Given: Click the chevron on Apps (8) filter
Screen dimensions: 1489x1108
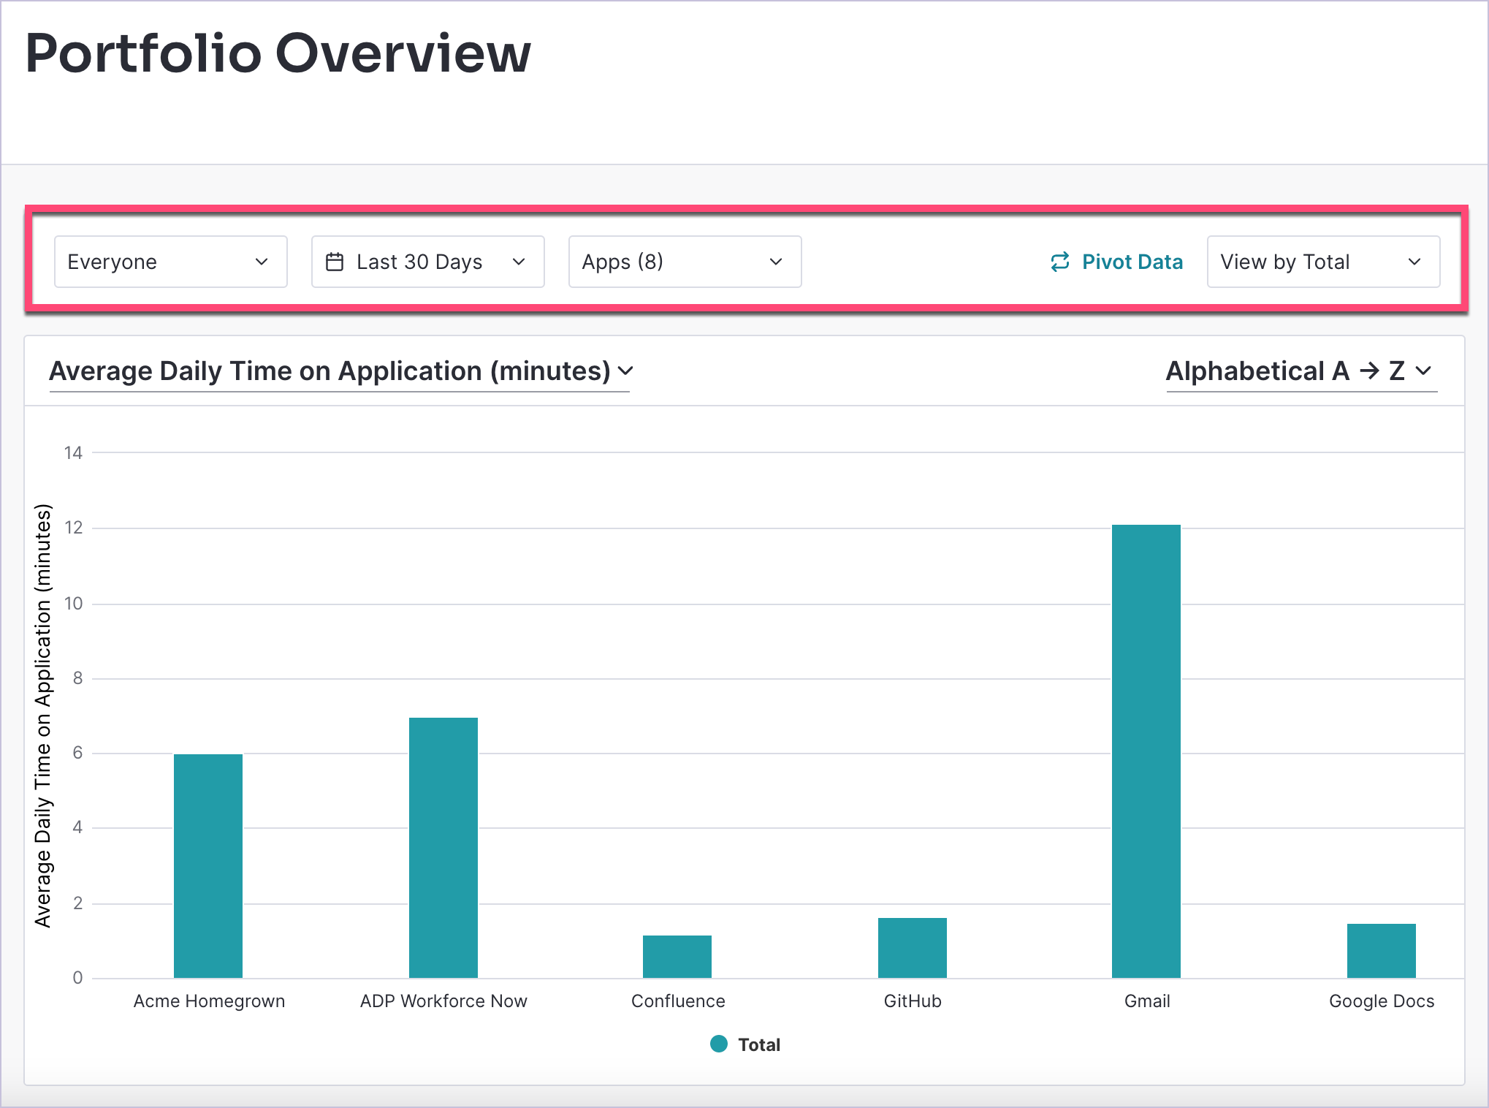Looking at the screenshot, I should (776, 261).
